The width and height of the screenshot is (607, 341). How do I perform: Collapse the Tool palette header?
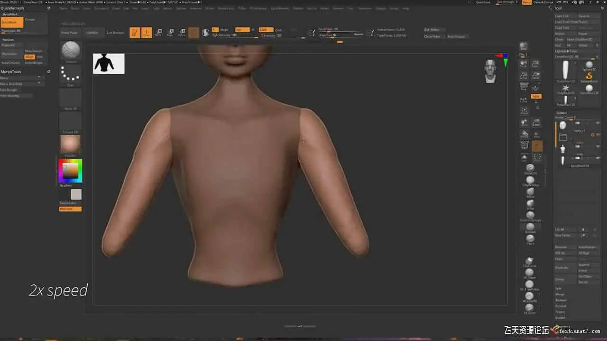558,8
